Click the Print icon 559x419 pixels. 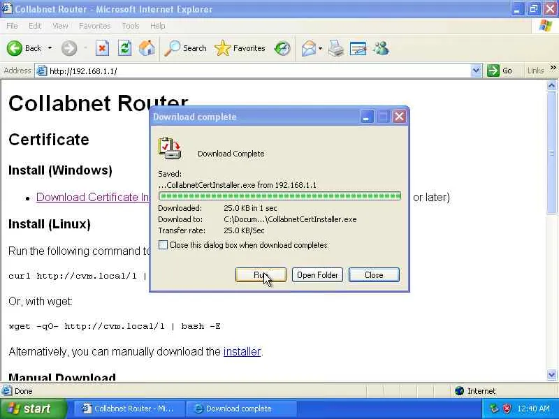[x=336, y=48]
